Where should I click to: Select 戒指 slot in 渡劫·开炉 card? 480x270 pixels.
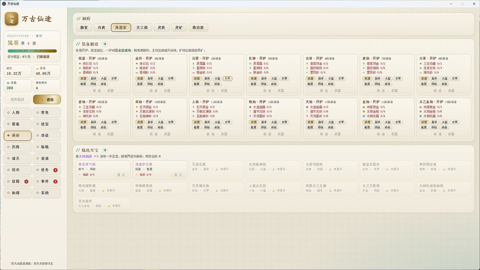click(387, 84)
